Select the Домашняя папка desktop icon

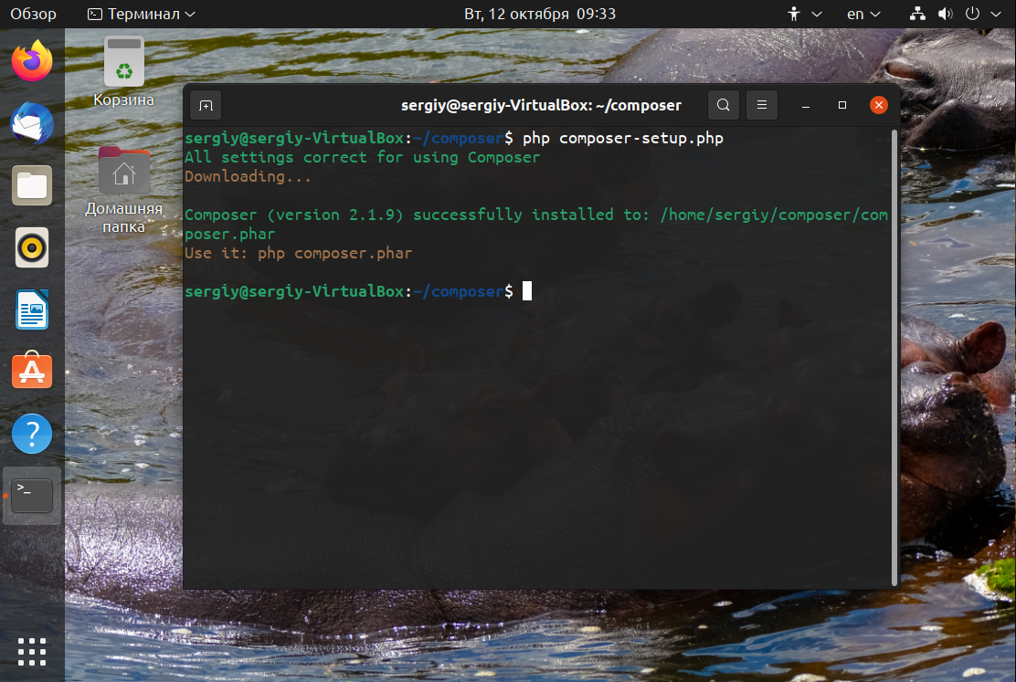123,191
